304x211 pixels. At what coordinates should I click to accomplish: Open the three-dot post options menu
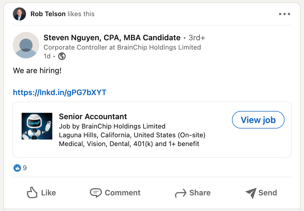(x=285, y=14)
